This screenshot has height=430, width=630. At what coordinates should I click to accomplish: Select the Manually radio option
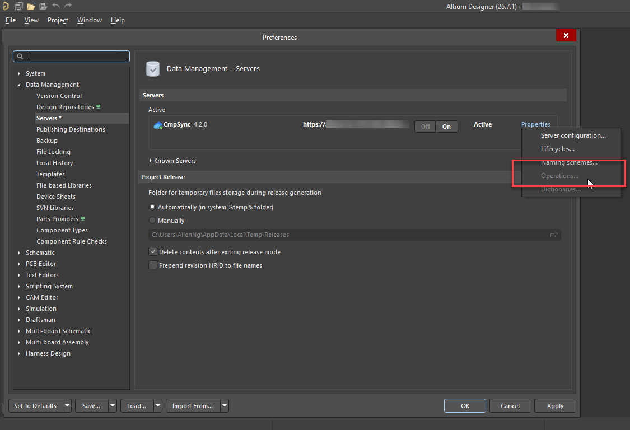tap(152, 220)
